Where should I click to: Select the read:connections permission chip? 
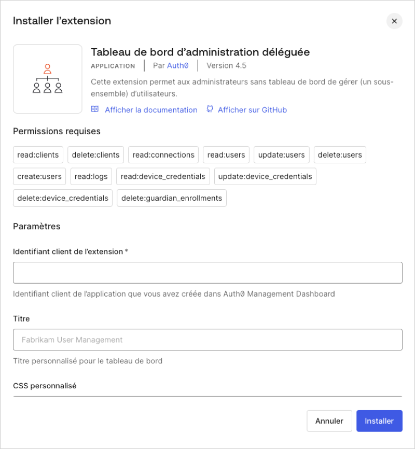(x=163, y=155)
